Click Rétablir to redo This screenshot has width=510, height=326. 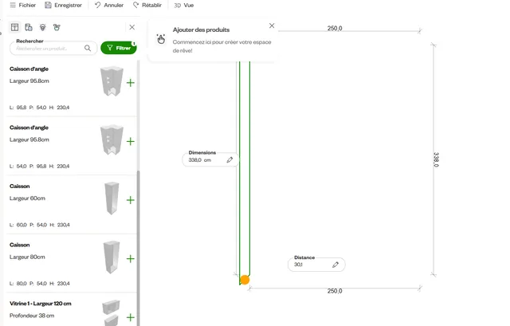coord(147,6)
